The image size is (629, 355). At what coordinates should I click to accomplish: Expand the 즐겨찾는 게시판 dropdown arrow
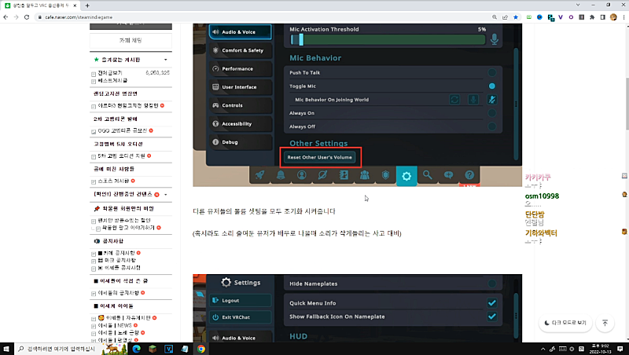(166, 60)
